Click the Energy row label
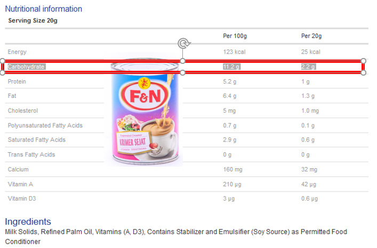The image size is (377, 248). tap(17, 52)
